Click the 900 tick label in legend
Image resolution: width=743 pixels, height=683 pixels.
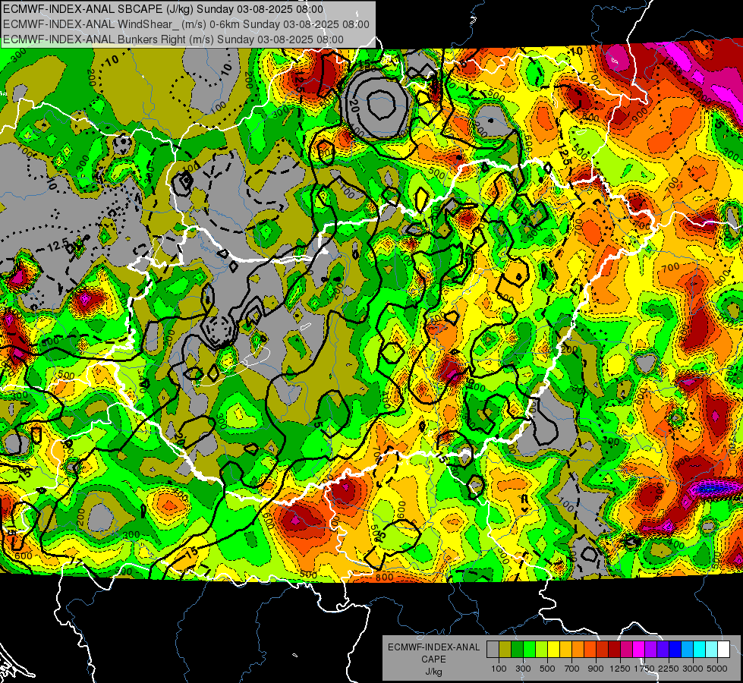[596, 669]
